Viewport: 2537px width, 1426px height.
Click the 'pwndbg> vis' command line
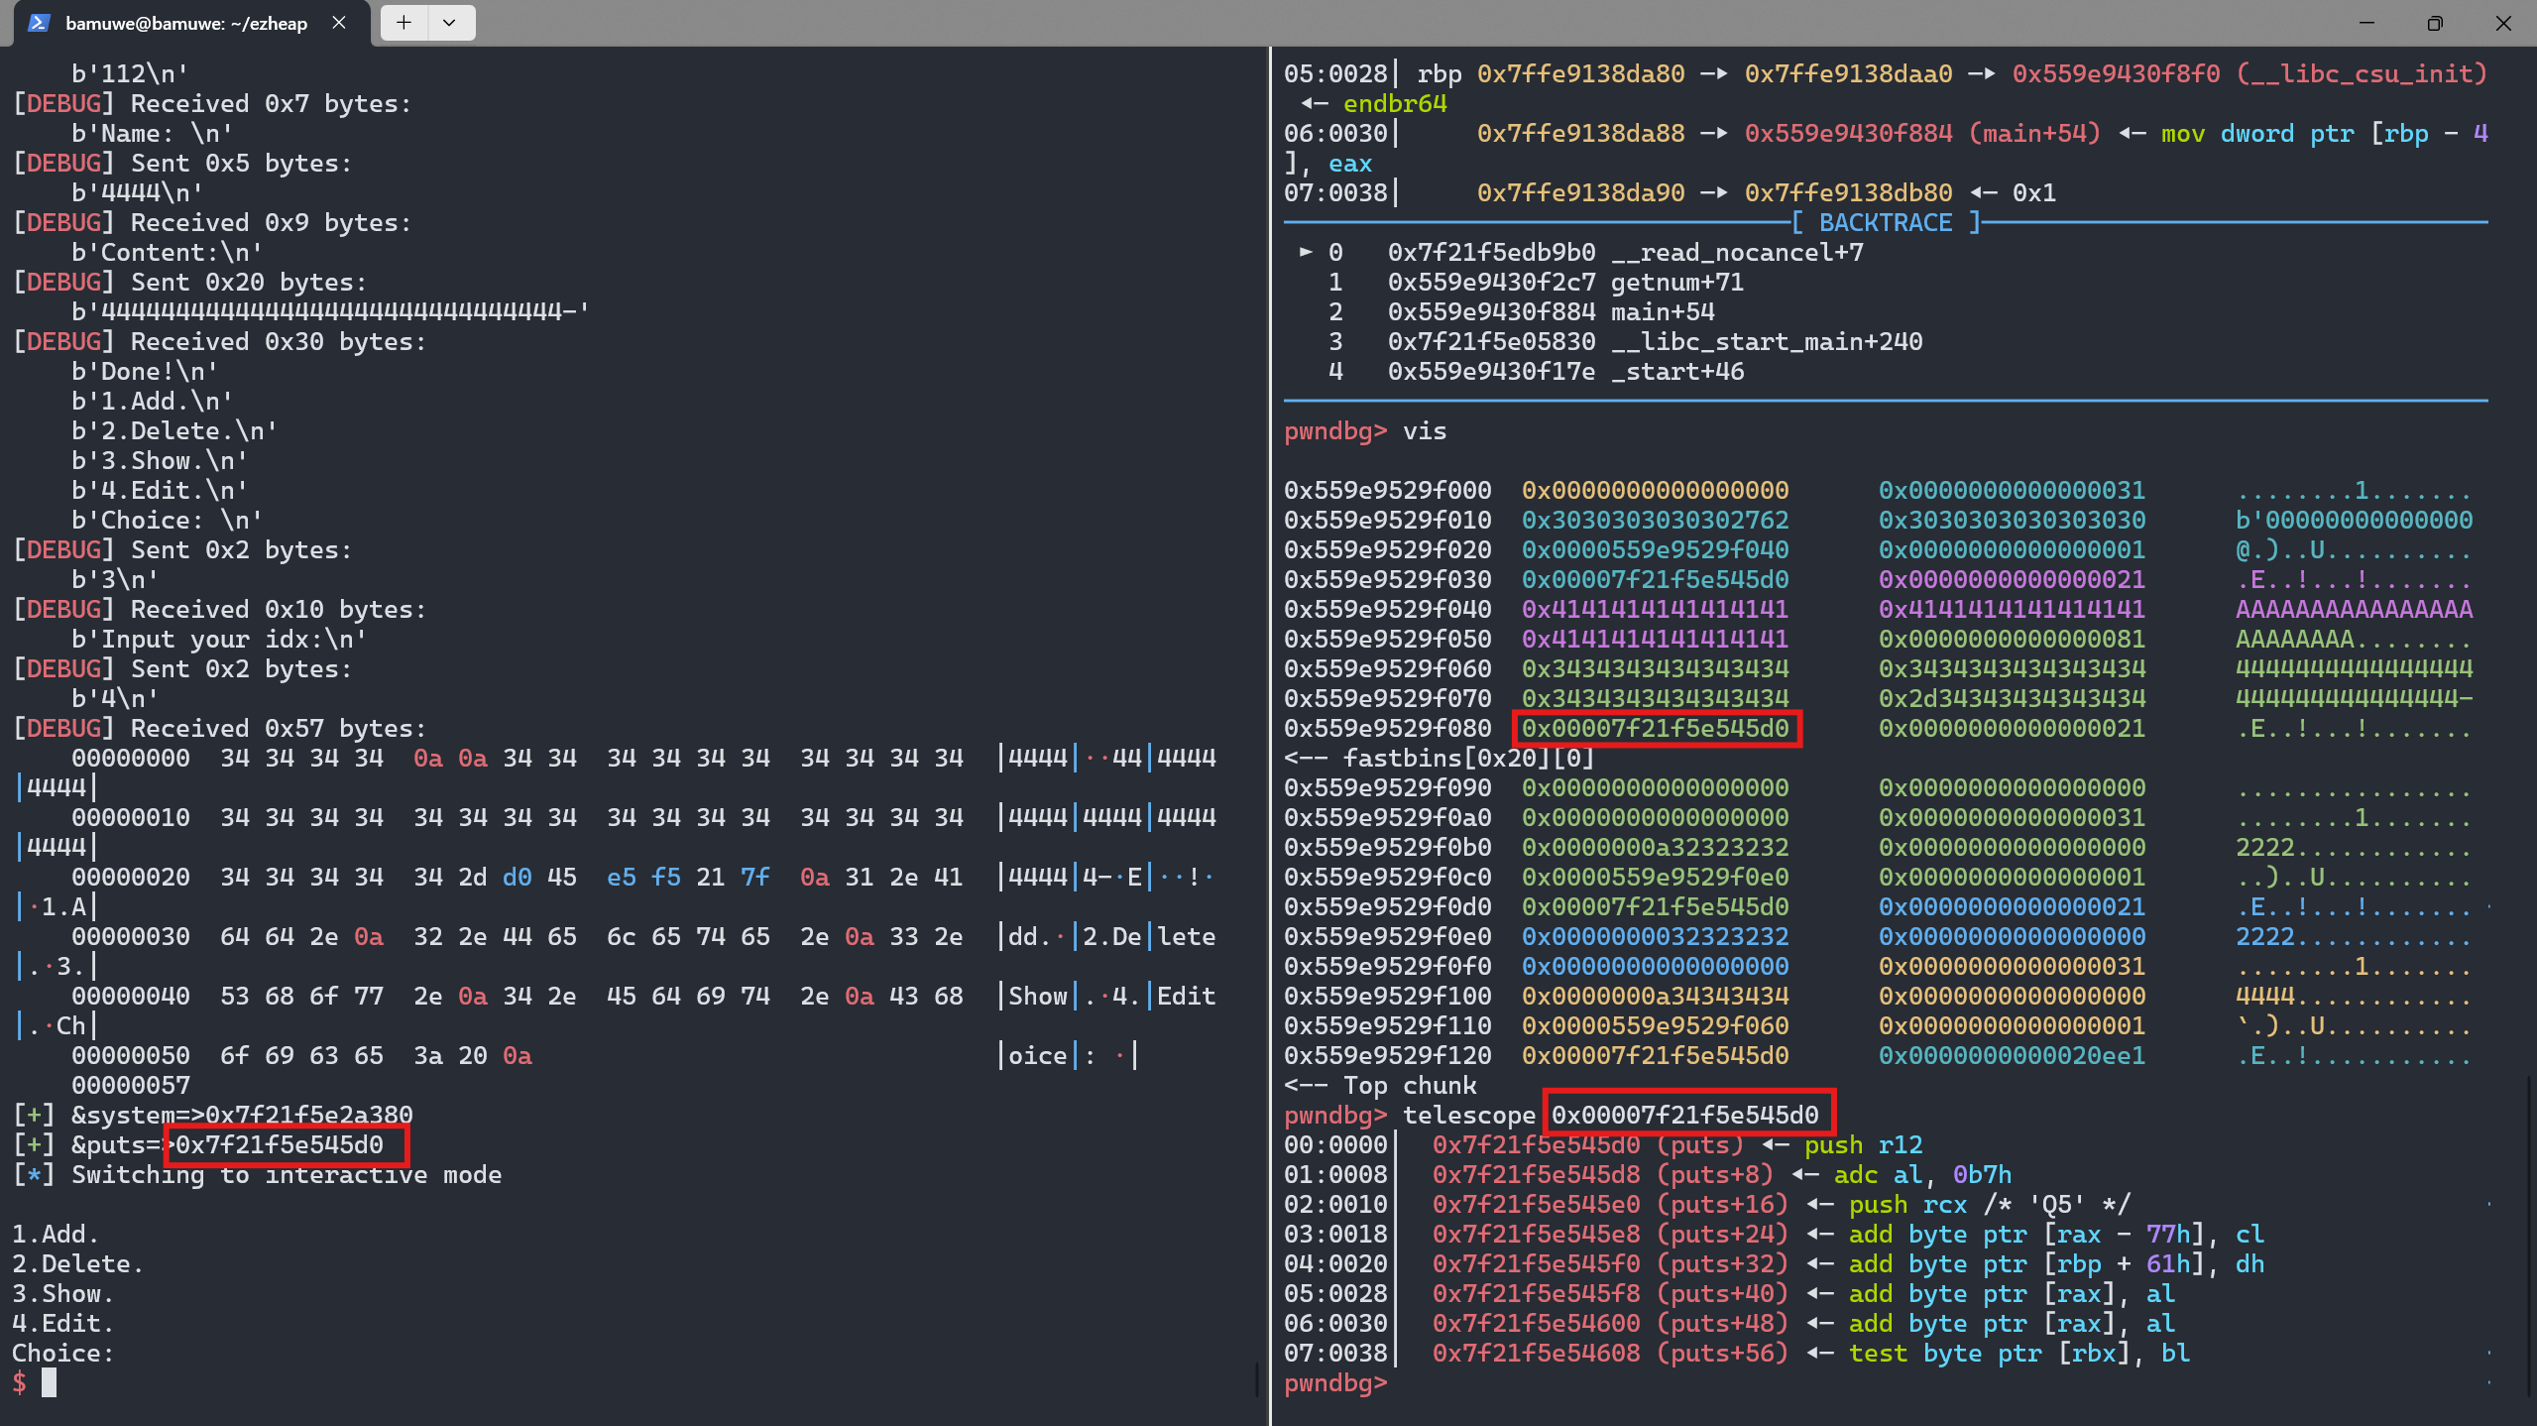point(1365,431)
